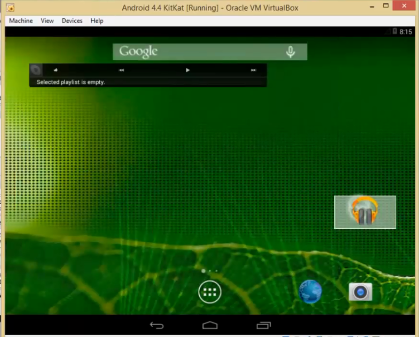
Task: Open the Play Music headphones app
Action: coord(365,212)
